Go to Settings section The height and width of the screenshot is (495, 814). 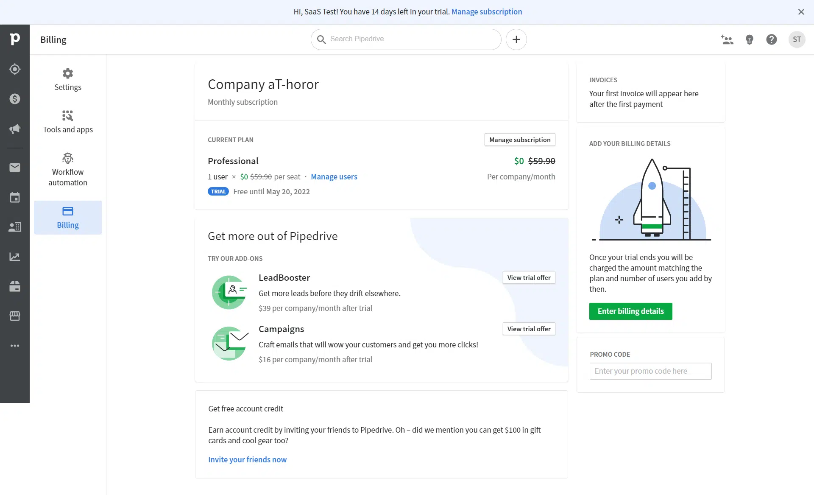[x=68, y=80]
